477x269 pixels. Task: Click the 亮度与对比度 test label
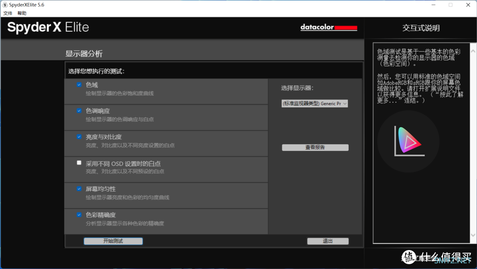[x=104, y=137]
